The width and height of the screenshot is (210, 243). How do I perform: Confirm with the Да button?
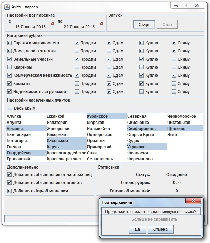click(137, 229)
